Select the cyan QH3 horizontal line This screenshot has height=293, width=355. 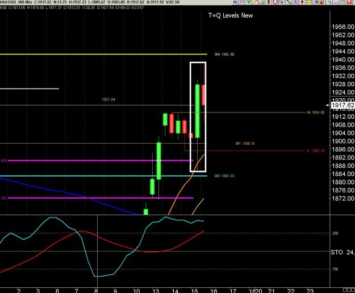tap(103, 176)
